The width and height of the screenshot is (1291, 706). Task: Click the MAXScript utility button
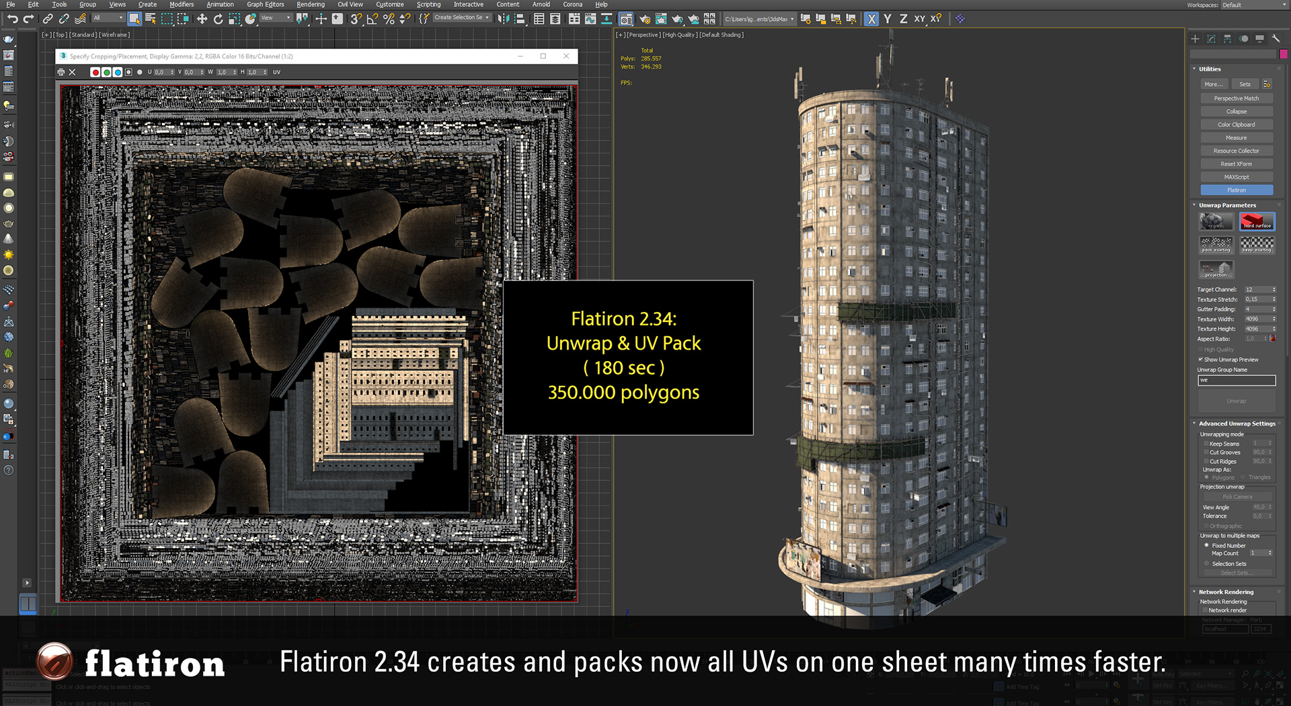pos(1237,177)
